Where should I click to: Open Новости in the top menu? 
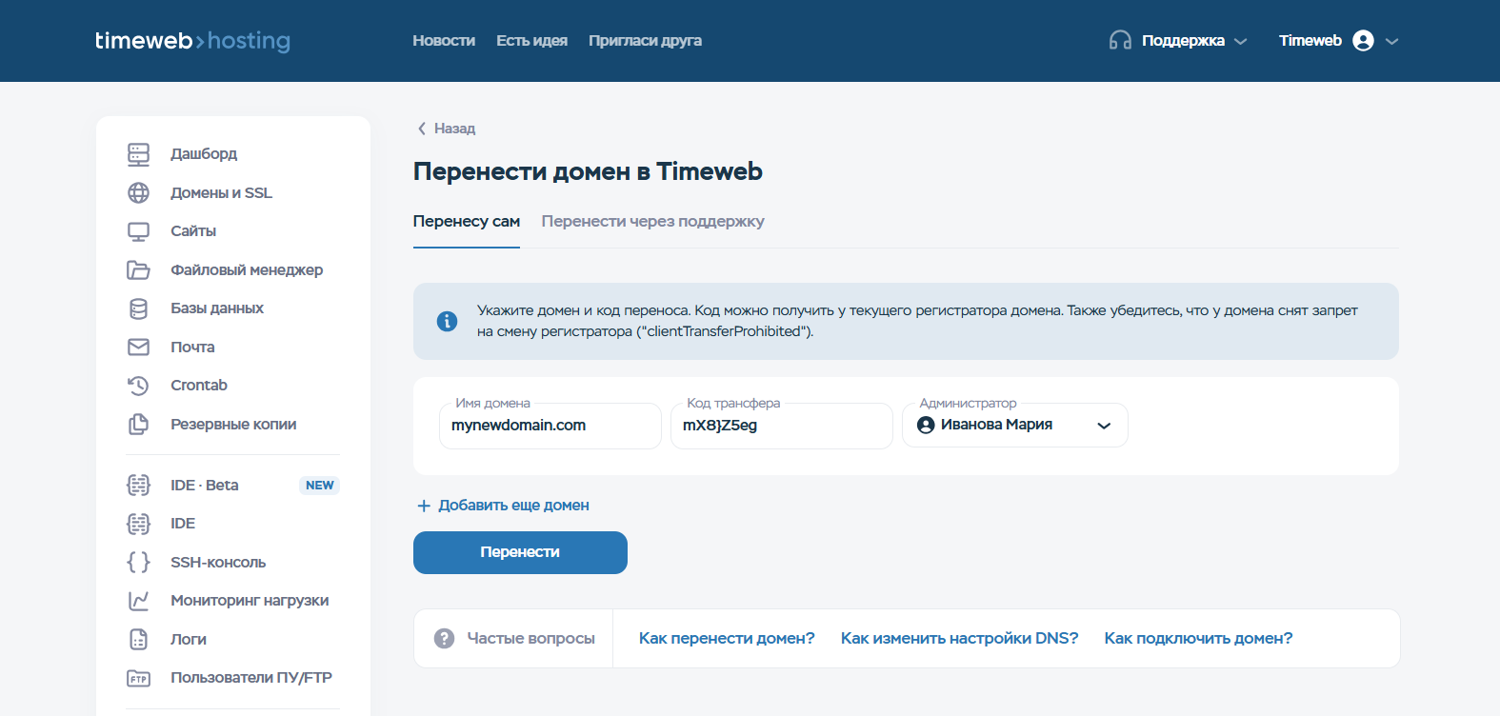444,41
